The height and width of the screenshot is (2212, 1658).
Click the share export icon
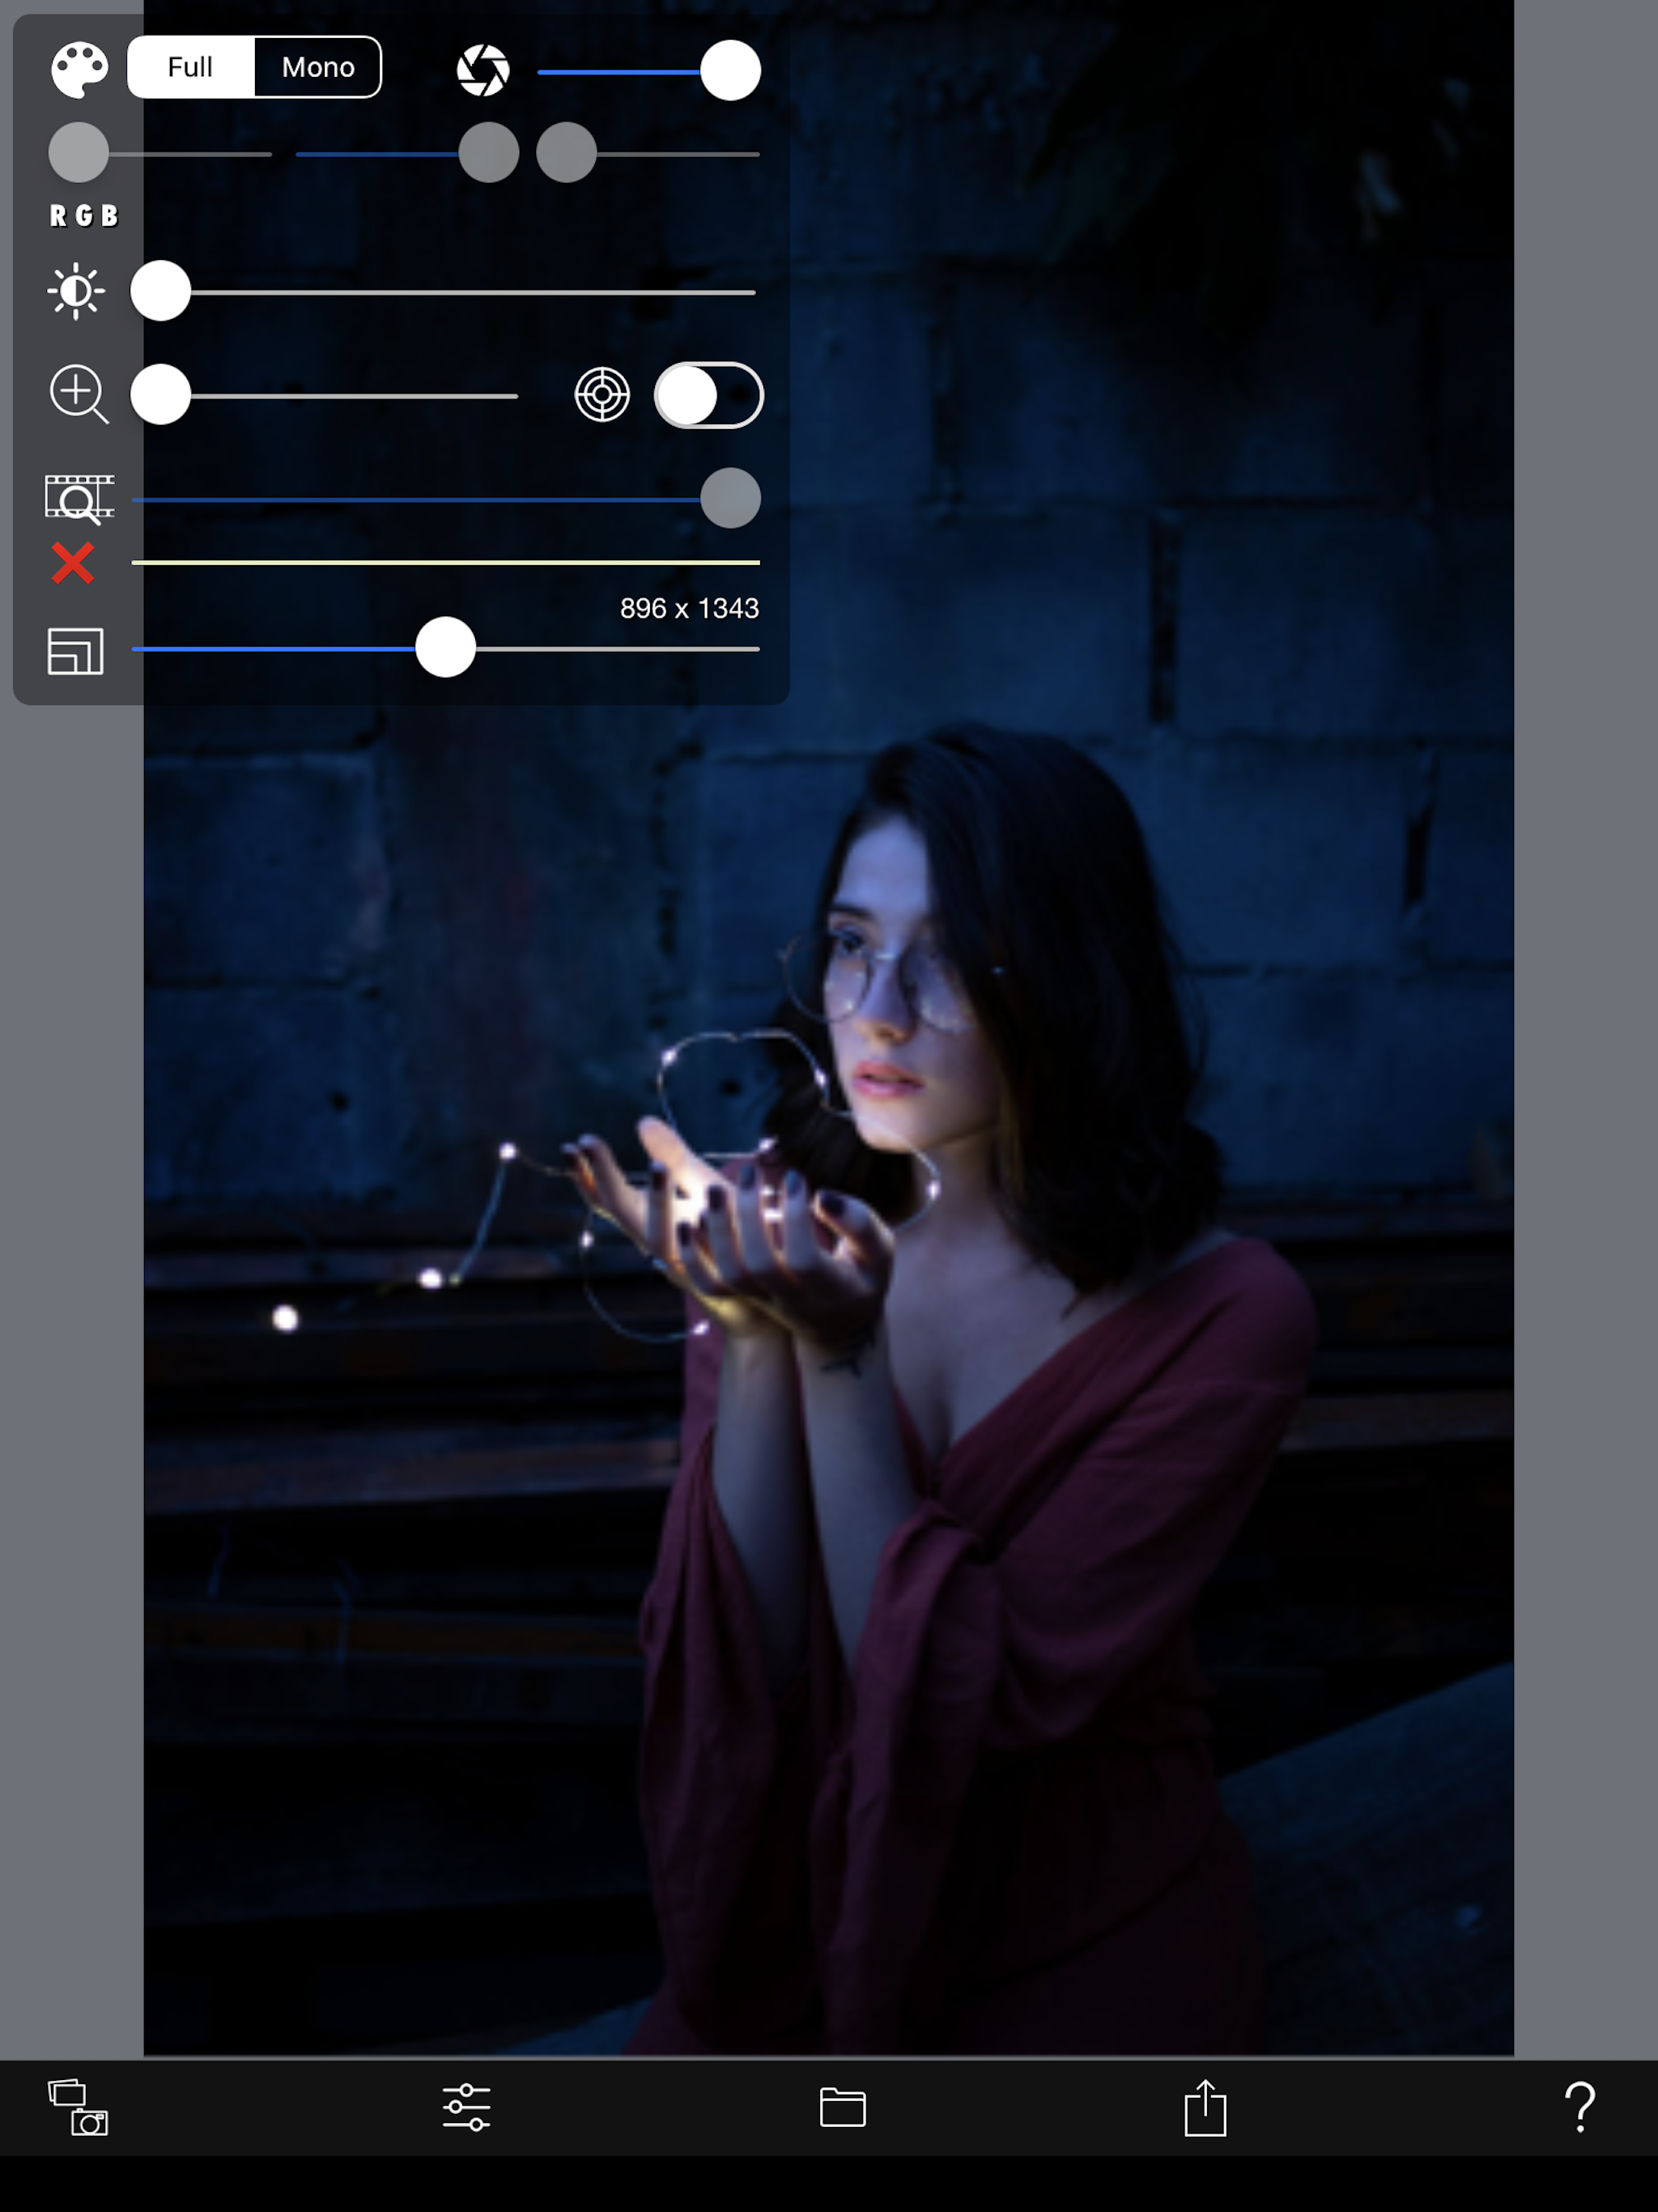point(1205,2107)
